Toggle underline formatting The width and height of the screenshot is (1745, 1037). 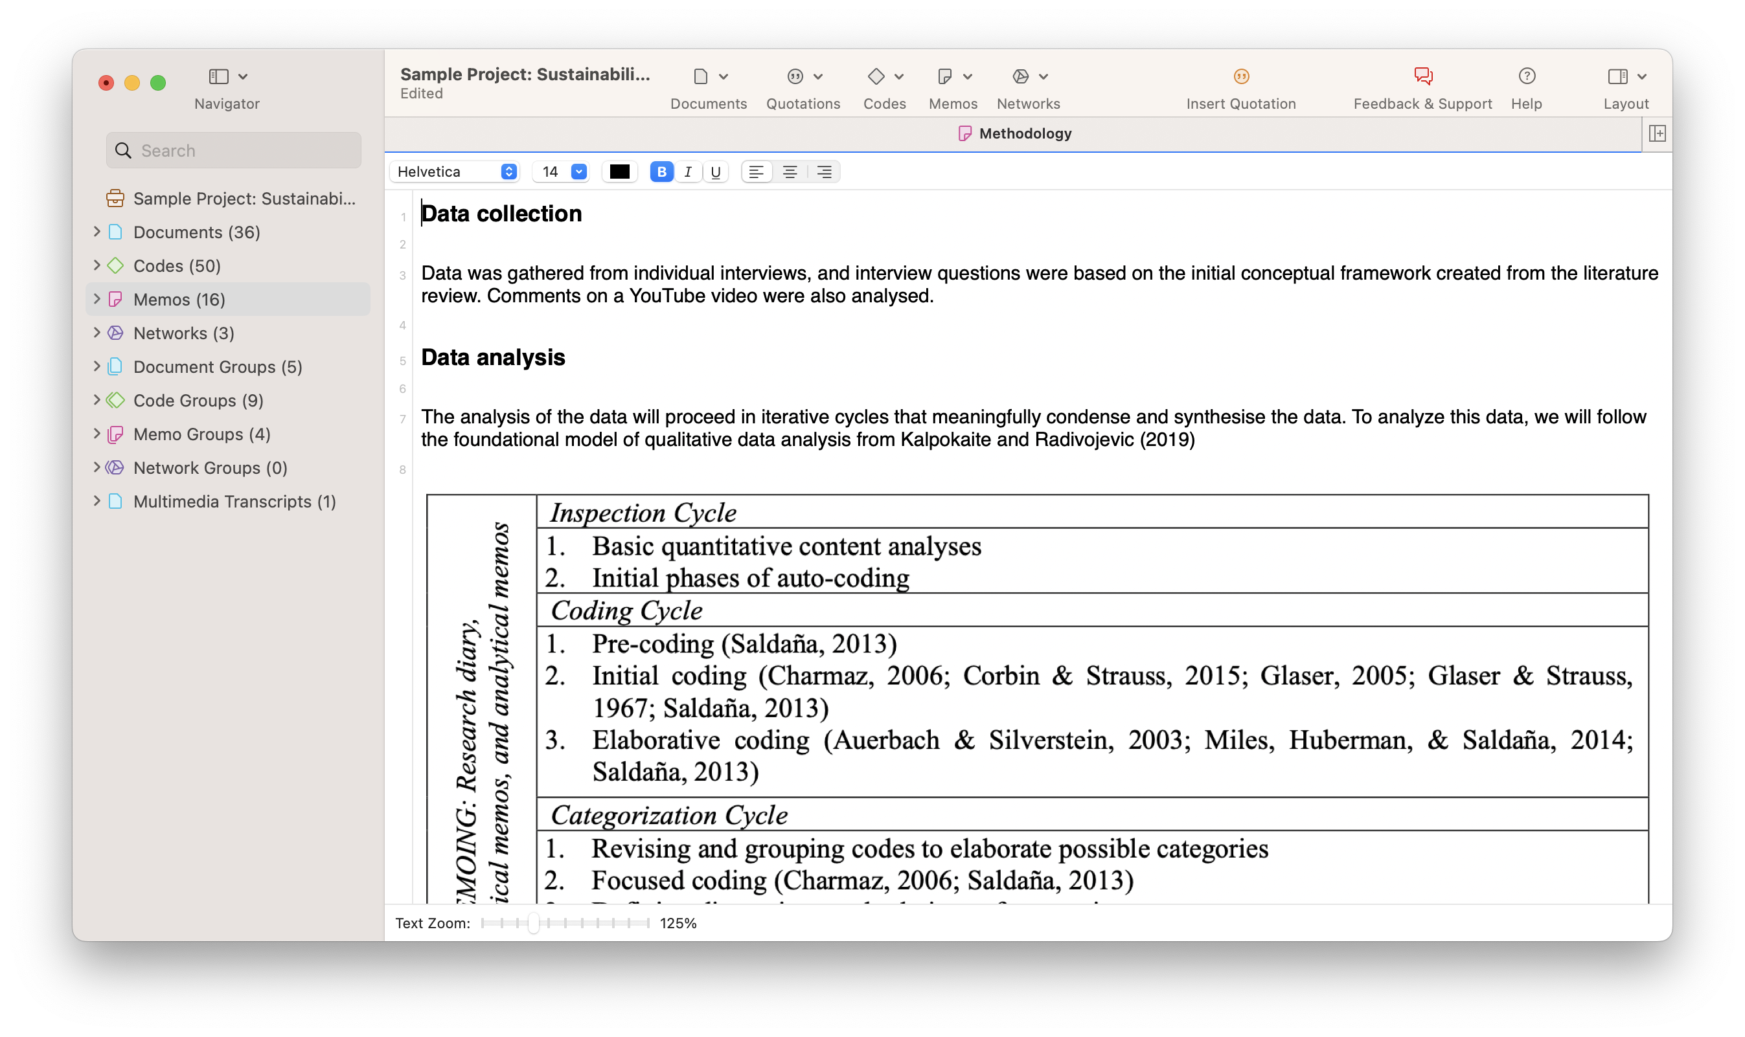pyautogui.click(x=715, y=172)
